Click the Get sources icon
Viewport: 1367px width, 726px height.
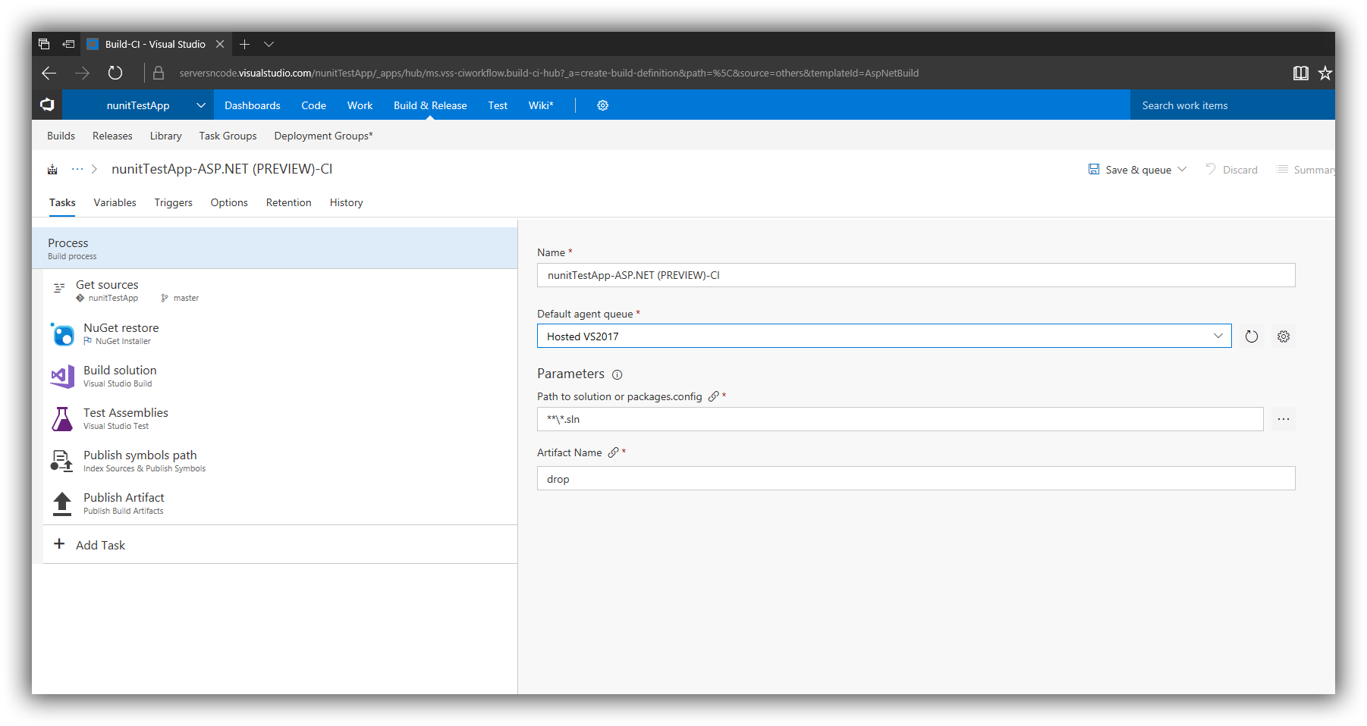tap(59, 288)
